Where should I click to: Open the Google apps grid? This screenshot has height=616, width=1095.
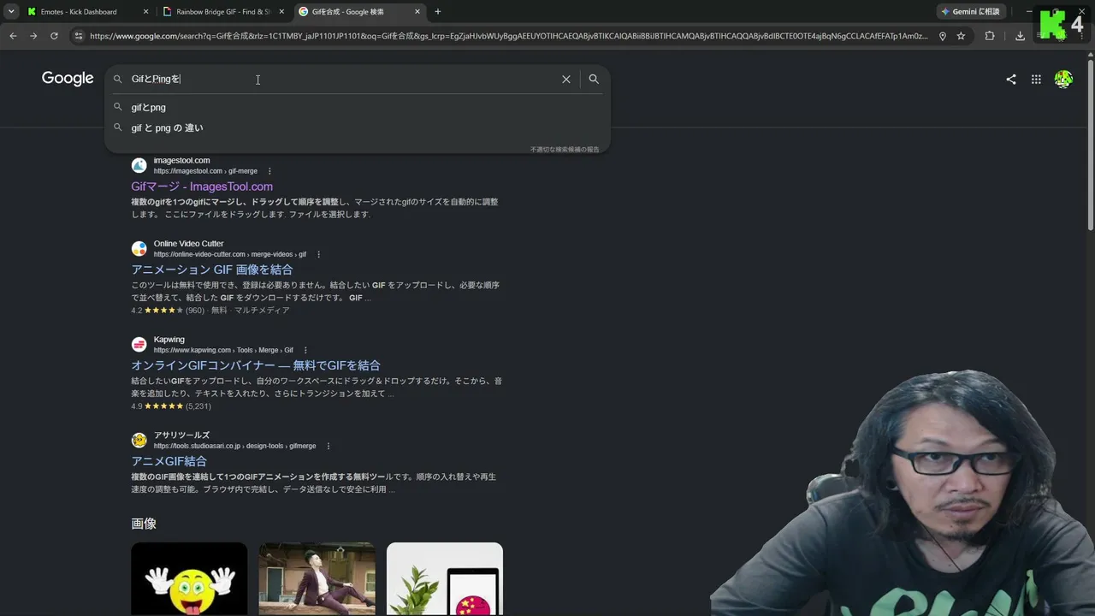click(1036, 80)
